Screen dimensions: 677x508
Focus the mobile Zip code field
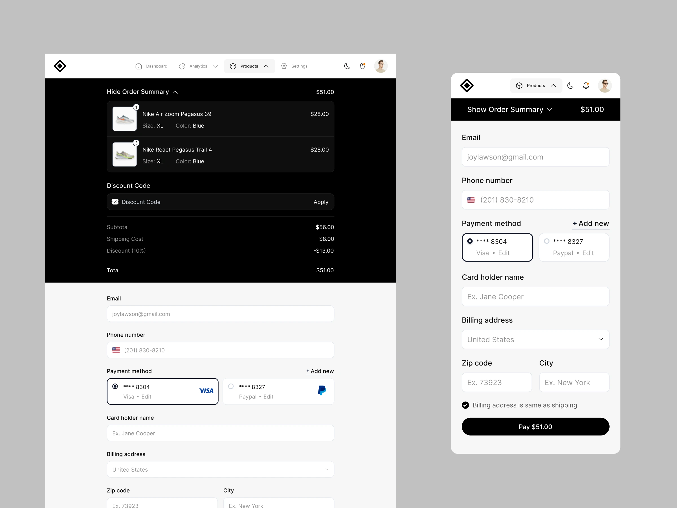[x=497, y=382]
